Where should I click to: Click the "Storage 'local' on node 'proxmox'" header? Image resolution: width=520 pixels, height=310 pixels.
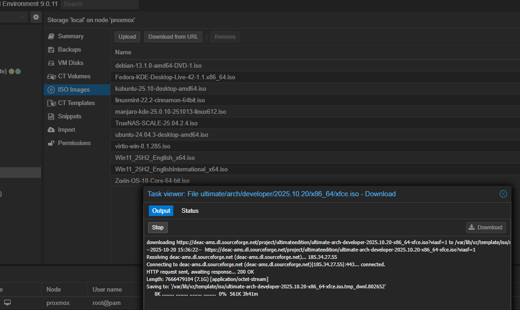tap(91, 20)
